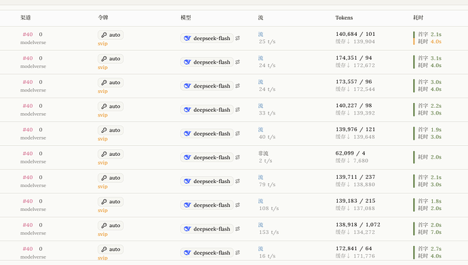468x265 pixels.
Task: Click the token count 138,918 / 1,072
Action: pyautogui.click(x=358, y=225)
